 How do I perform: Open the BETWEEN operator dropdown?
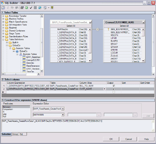[x=63, y=115]
